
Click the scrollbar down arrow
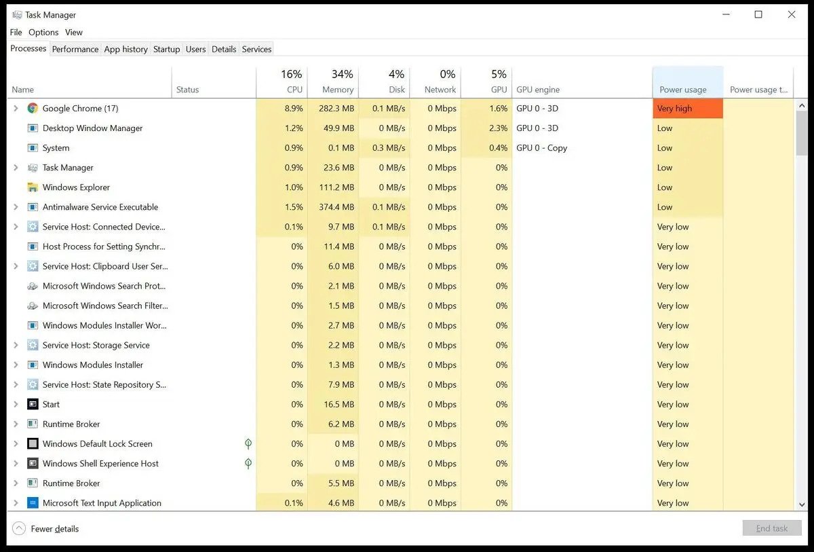[802, 504]
